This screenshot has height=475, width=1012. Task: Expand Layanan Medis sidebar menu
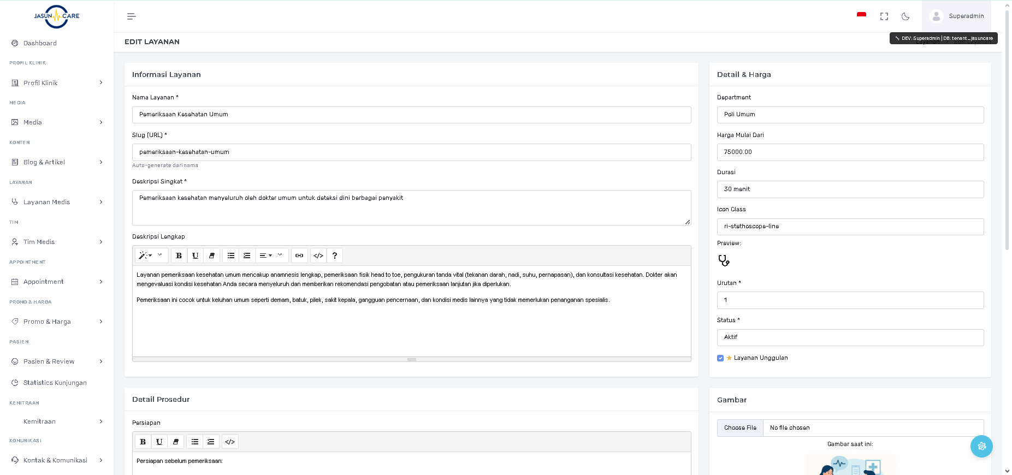57,202
